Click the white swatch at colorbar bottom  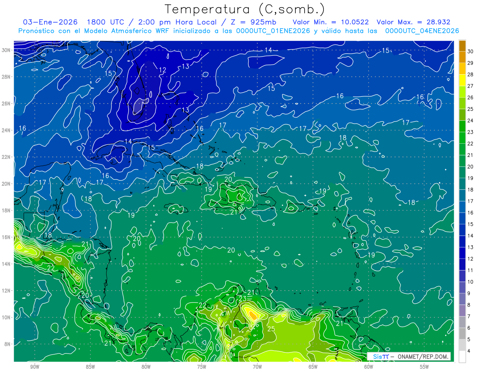pyautogui.click(x=462, y=357)
